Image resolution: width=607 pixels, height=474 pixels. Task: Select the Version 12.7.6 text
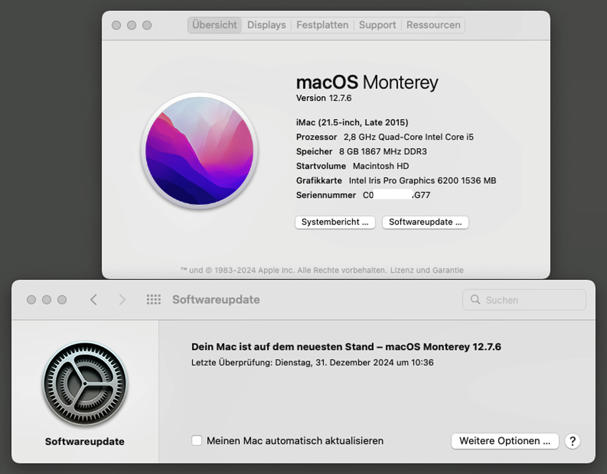pos(324,98)
